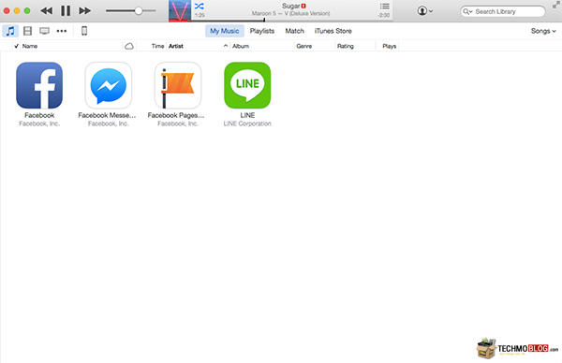Image resolution: width=562 pixels, height=363 pixels.
Task: Sort by the Time column
Action: (x=157, y=46)
